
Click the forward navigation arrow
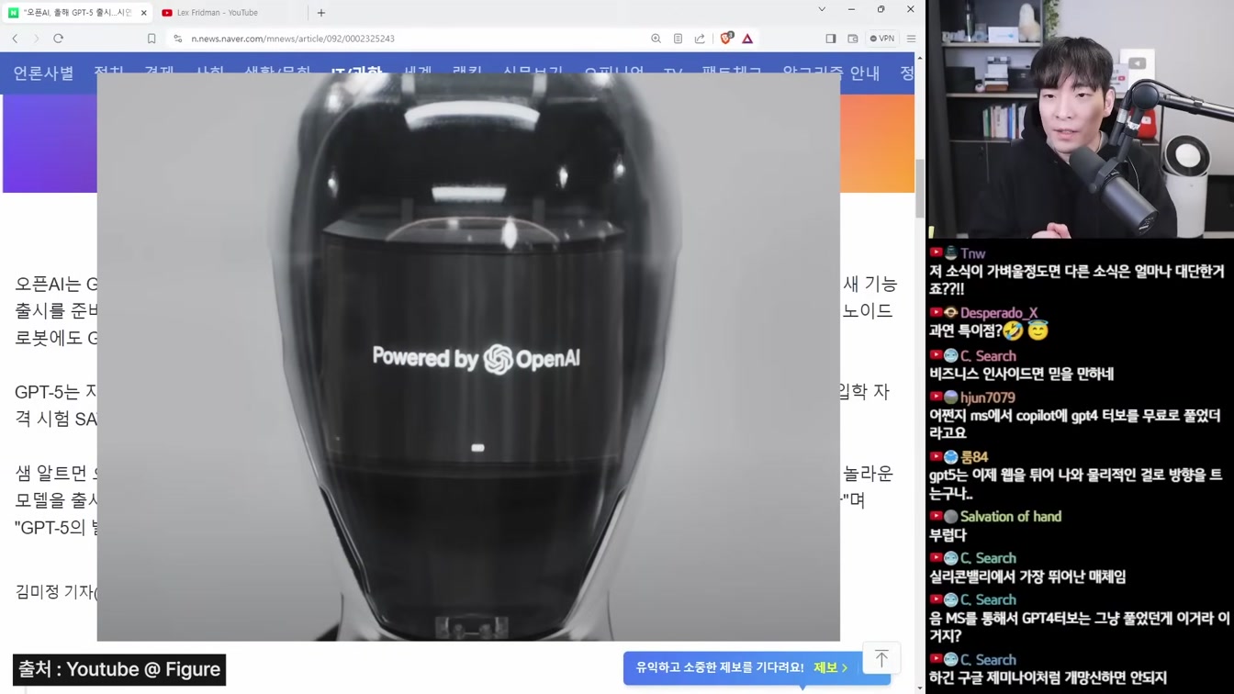point(36,39)
